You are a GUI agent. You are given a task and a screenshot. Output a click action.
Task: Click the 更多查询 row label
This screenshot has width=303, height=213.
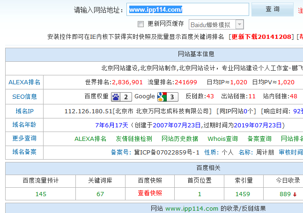(x=24, y=138)
